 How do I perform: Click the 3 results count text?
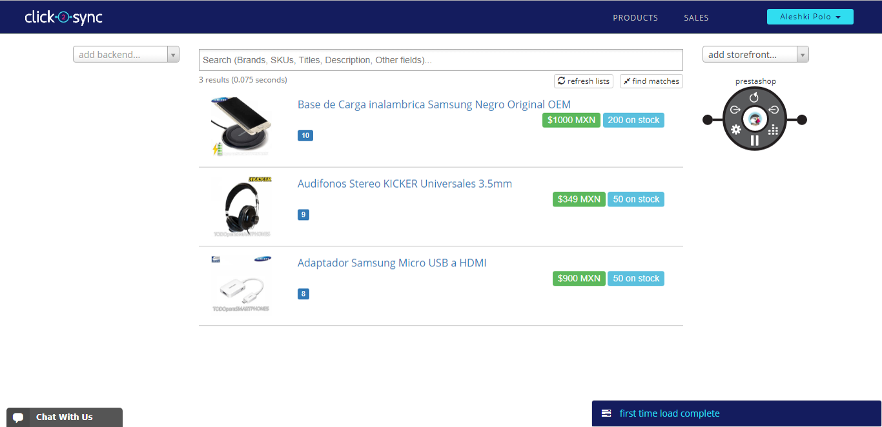pos(243,80)
